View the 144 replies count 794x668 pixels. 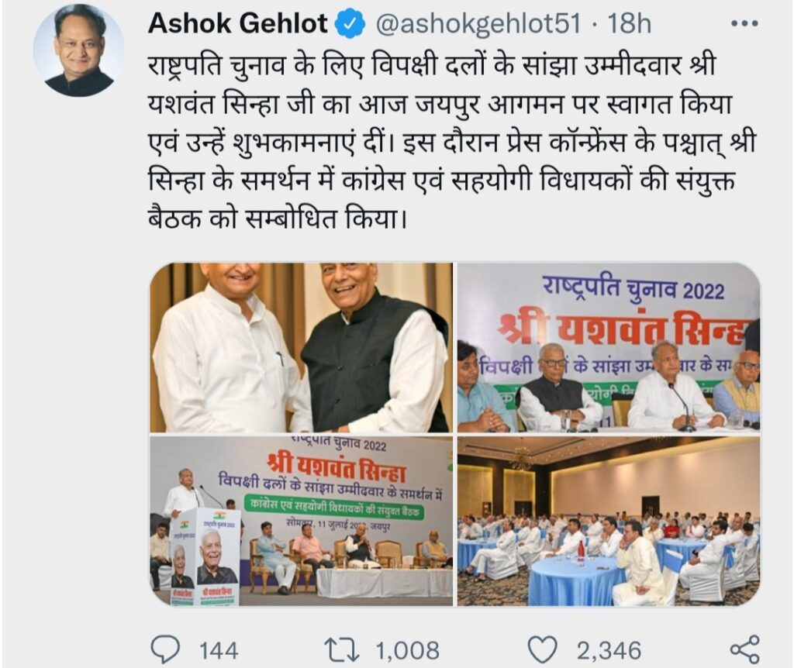pyautogui.click(x=219, y=651)
